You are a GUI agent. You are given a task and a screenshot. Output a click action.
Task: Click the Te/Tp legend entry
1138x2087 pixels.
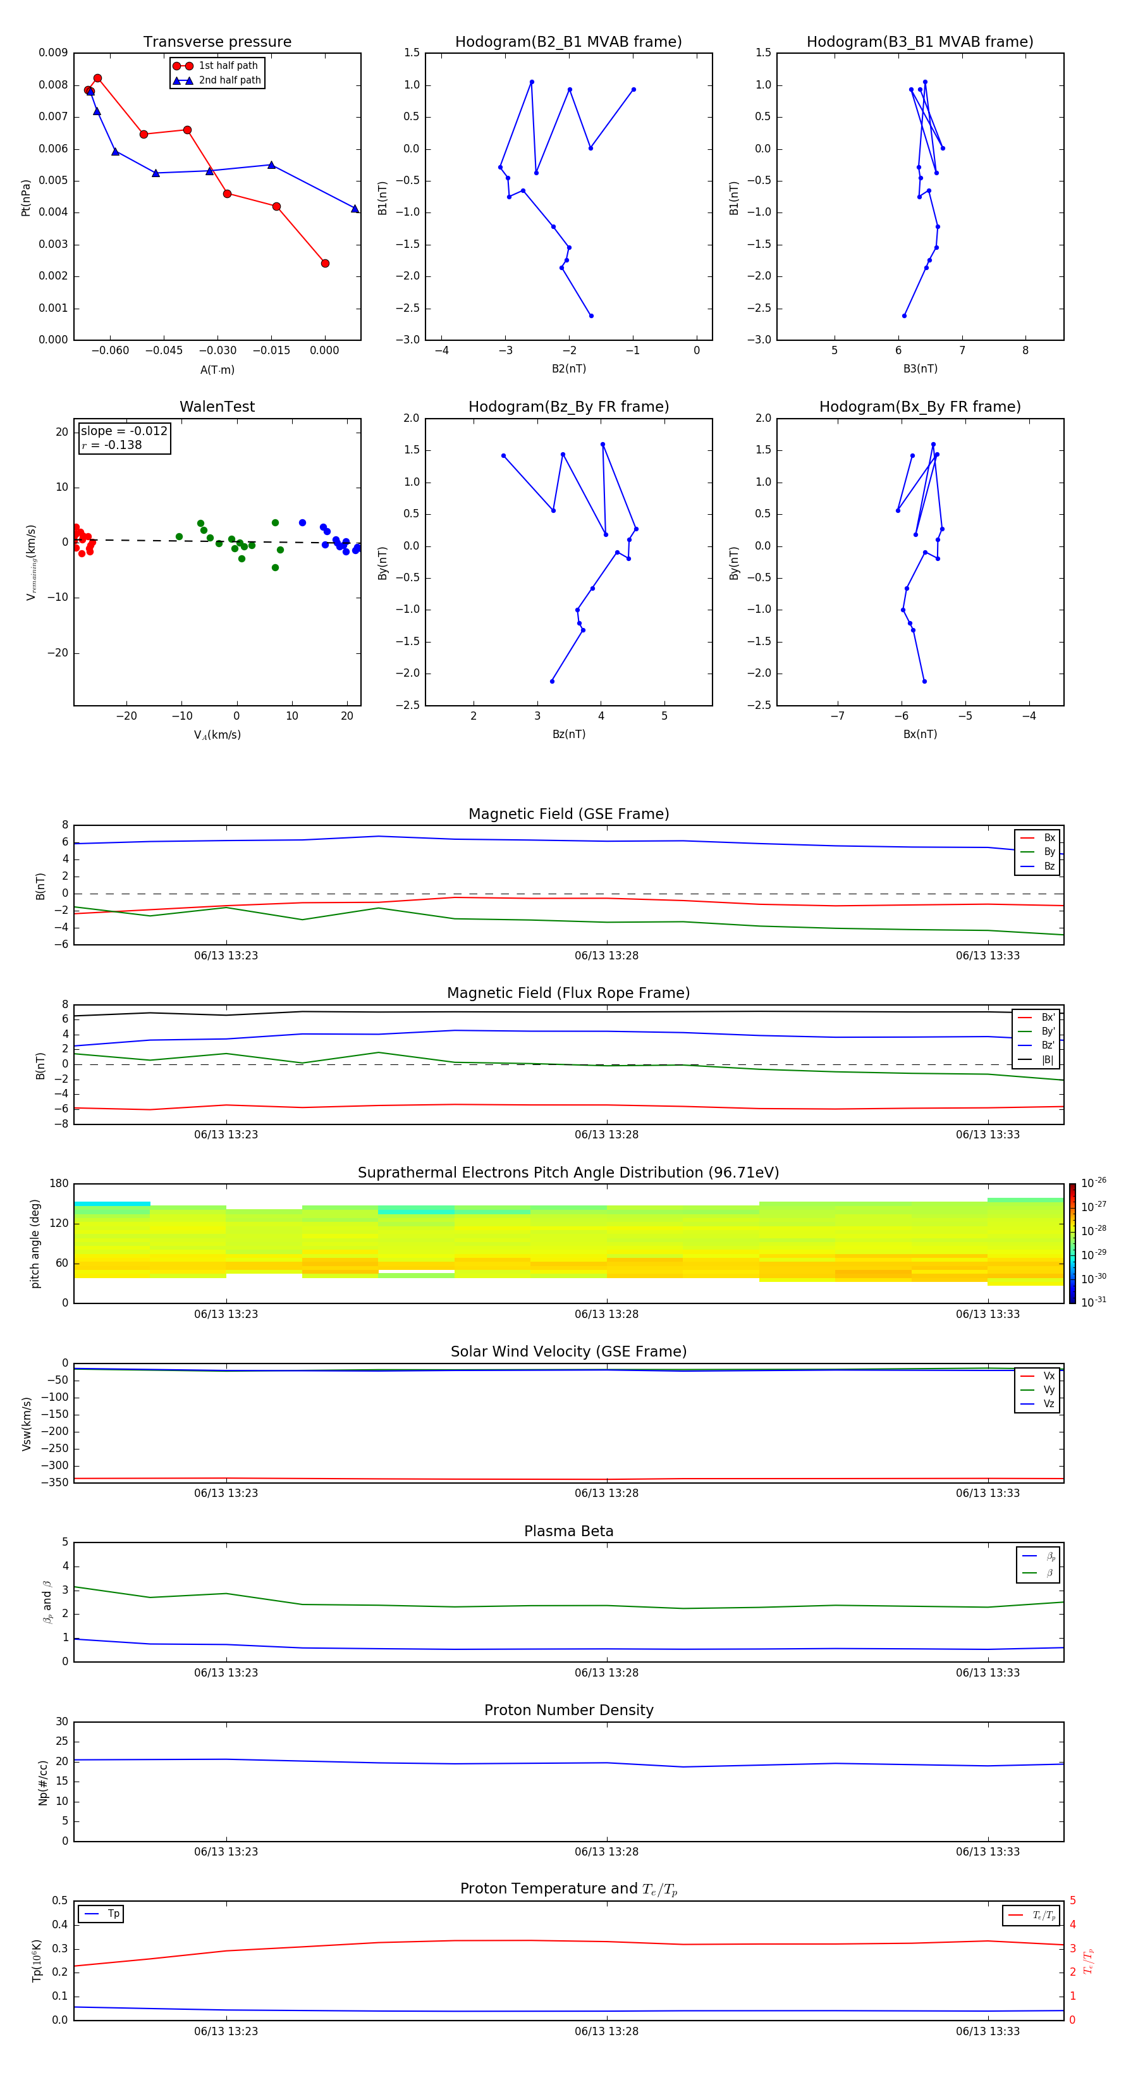click(1031, 1916)
